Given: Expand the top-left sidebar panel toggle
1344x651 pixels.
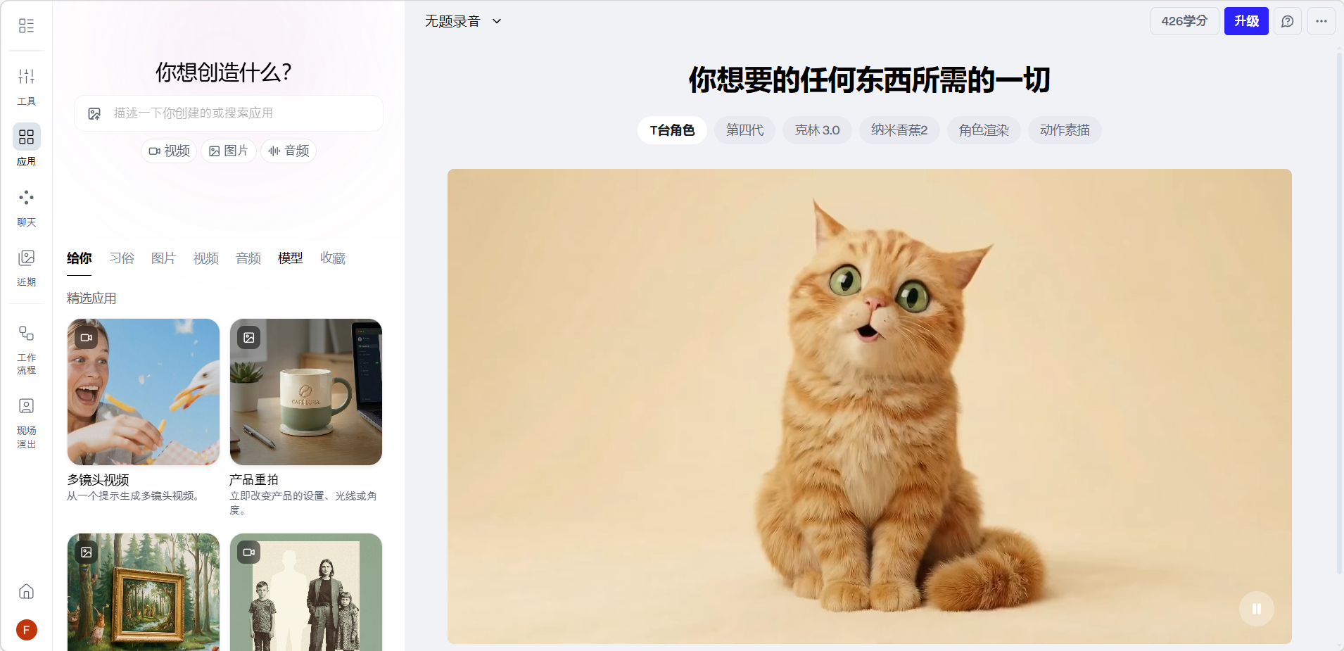Looking at the screenshot, I should (26, 25).
